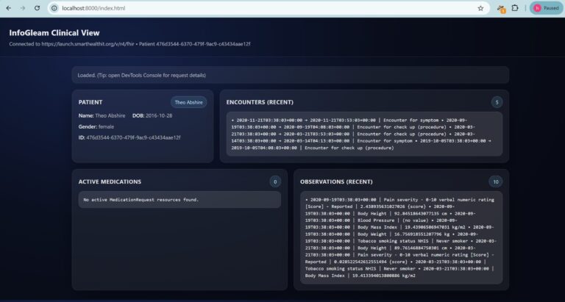Click the InfoGleam Clinical View heading

54,33
